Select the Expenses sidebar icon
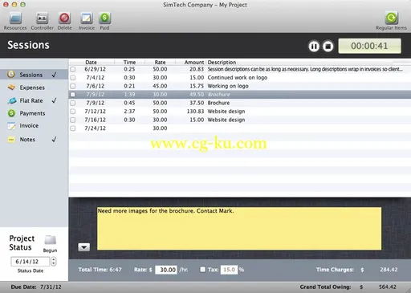This screenshot has width=411, height=293. click(x=11, y=87)
